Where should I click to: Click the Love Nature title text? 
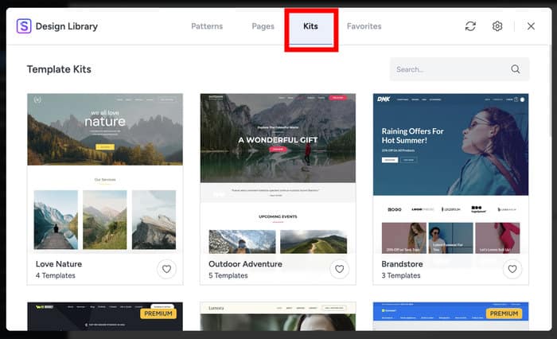(x=59, y=263)
